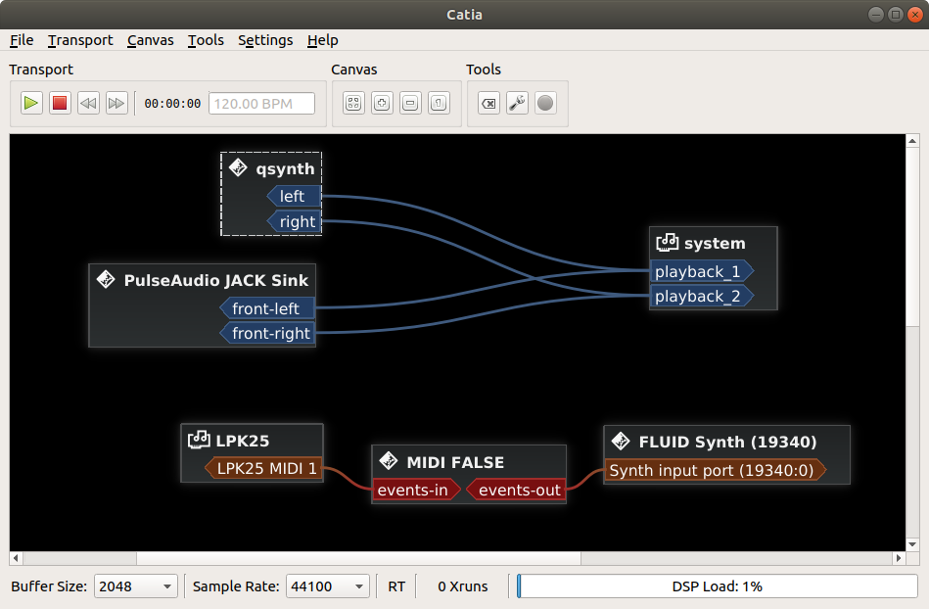Select system playback_2 port
The image size is (929, 609).
pyautogui.click(x=702, y=297)
